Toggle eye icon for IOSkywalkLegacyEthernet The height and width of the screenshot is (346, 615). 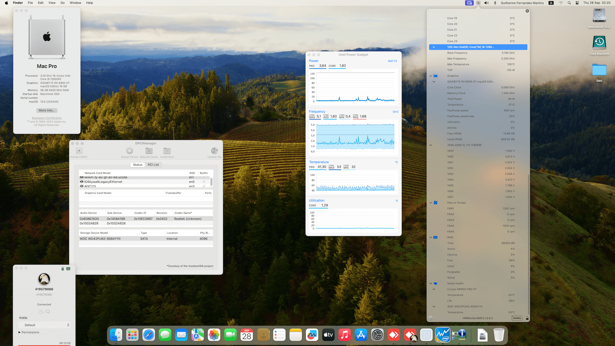click(82, 182)
